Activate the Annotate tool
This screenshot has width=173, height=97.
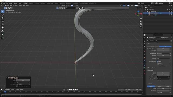[2, 31]
